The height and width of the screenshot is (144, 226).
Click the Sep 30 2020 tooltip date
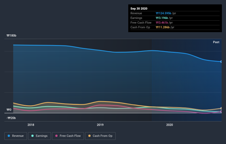coord(139,9)
